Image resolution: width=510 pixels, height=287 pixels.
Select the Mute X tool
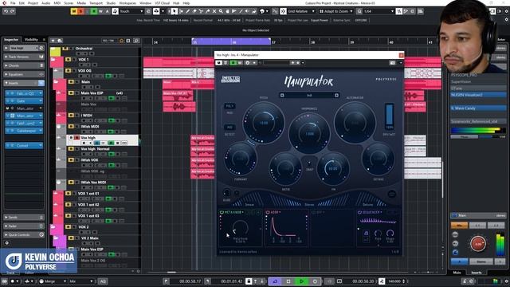click(x=214, y=11)
